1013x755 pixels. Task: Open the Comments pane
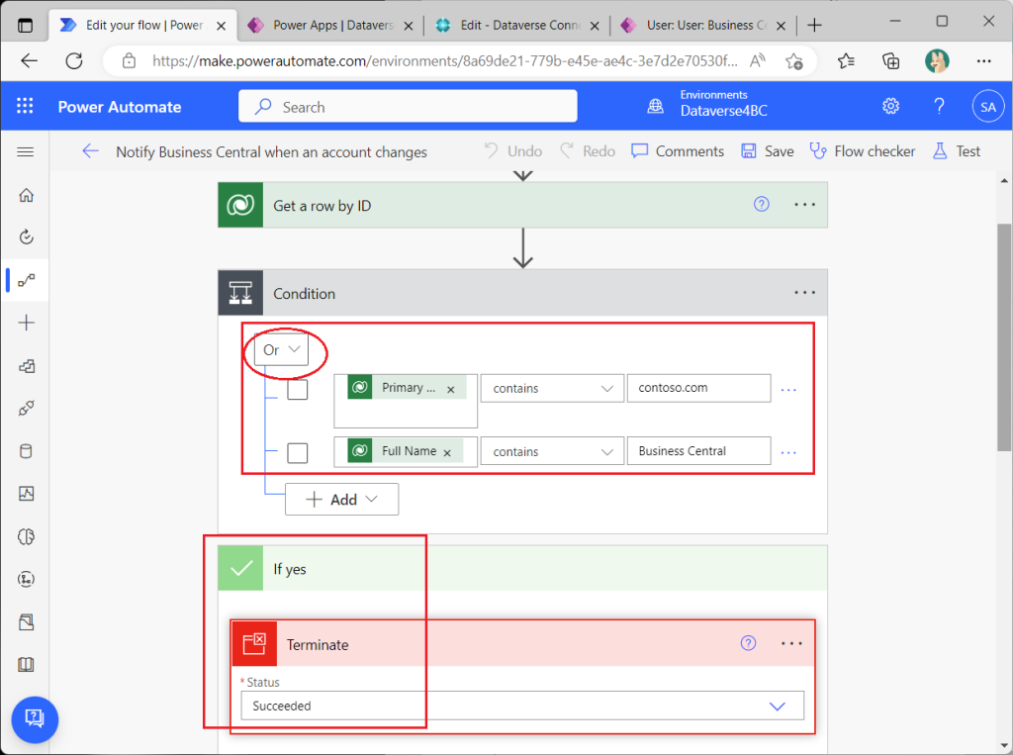(x=678, y=151)
